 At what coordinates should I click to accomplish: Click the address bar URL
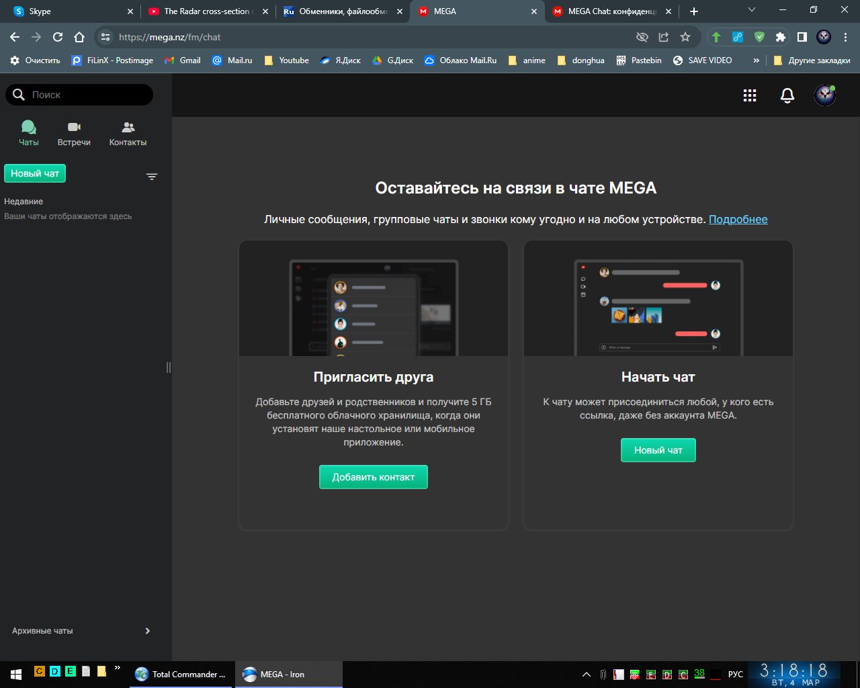(169, 37)
